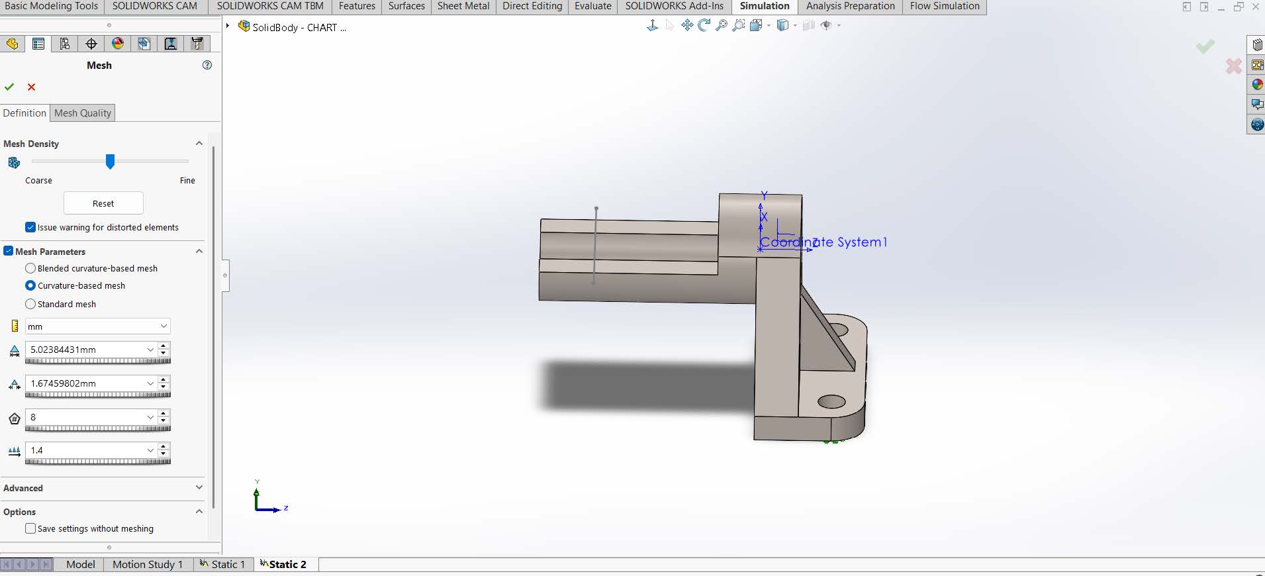Open the Flow Simulation ribbon tab
The height and width of the screenshot is (576, 1265).
click(x=944, y=6)
